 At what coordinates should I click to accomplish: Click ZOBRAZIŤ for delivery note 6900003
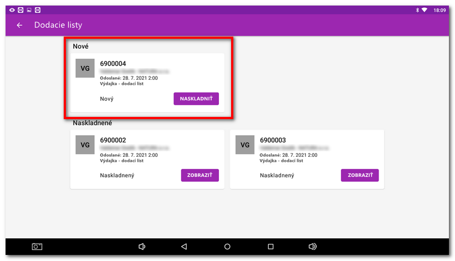tap(360, 176)
